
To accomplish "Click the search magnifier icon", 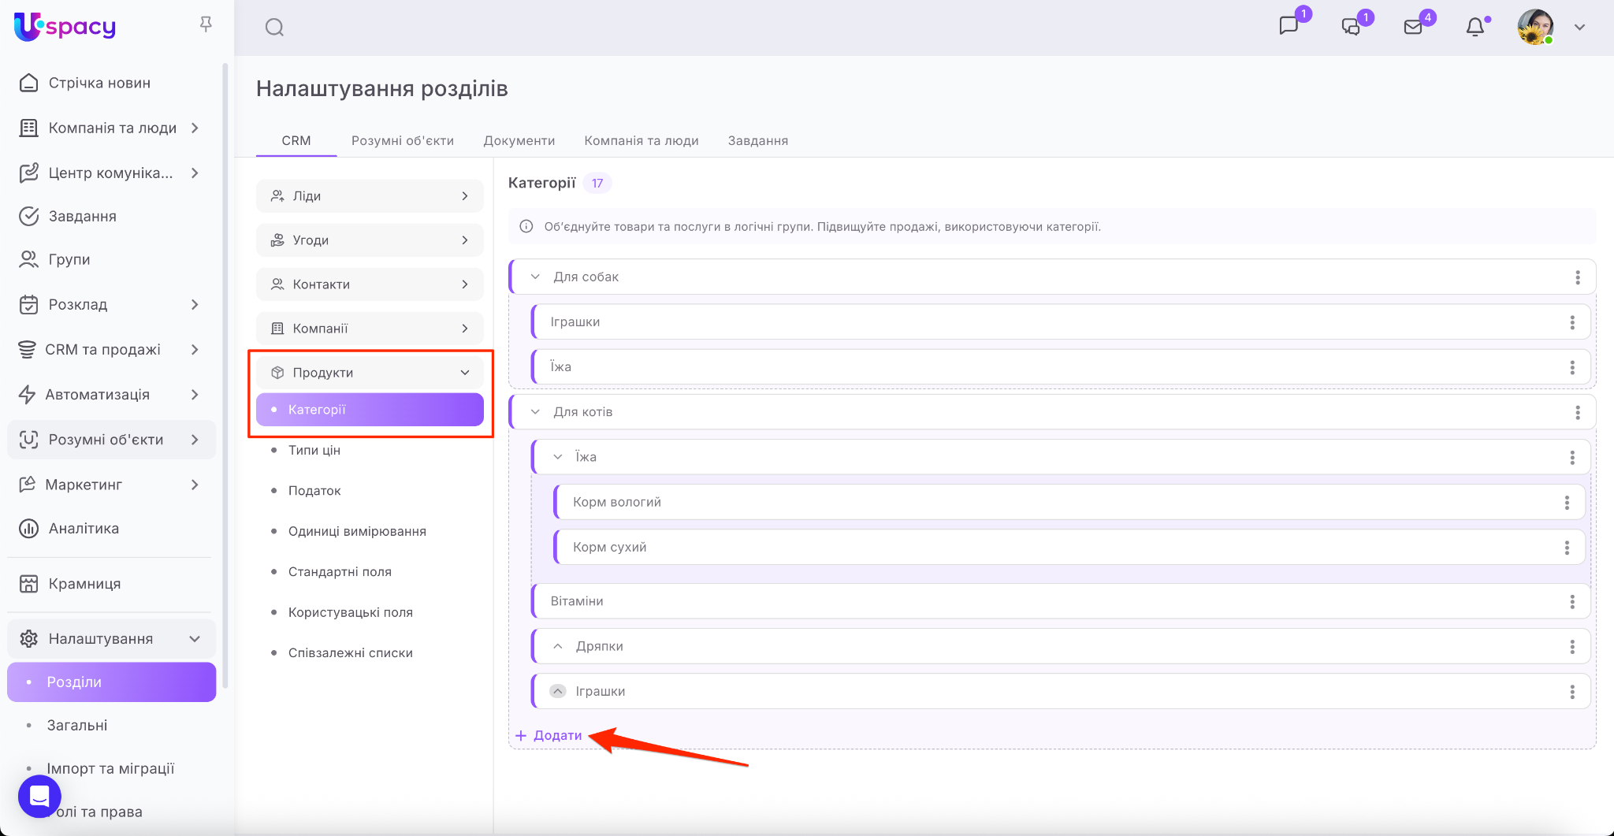I will 274,28.
